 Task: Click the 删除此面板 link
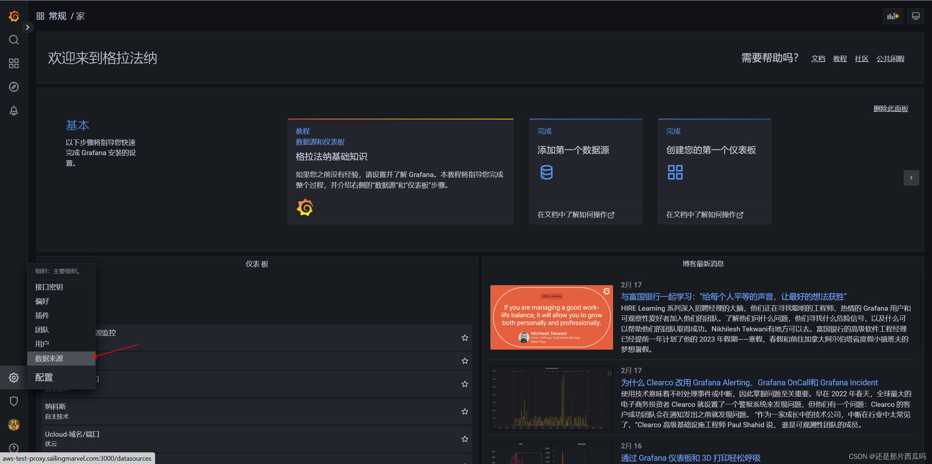[890, 109]
